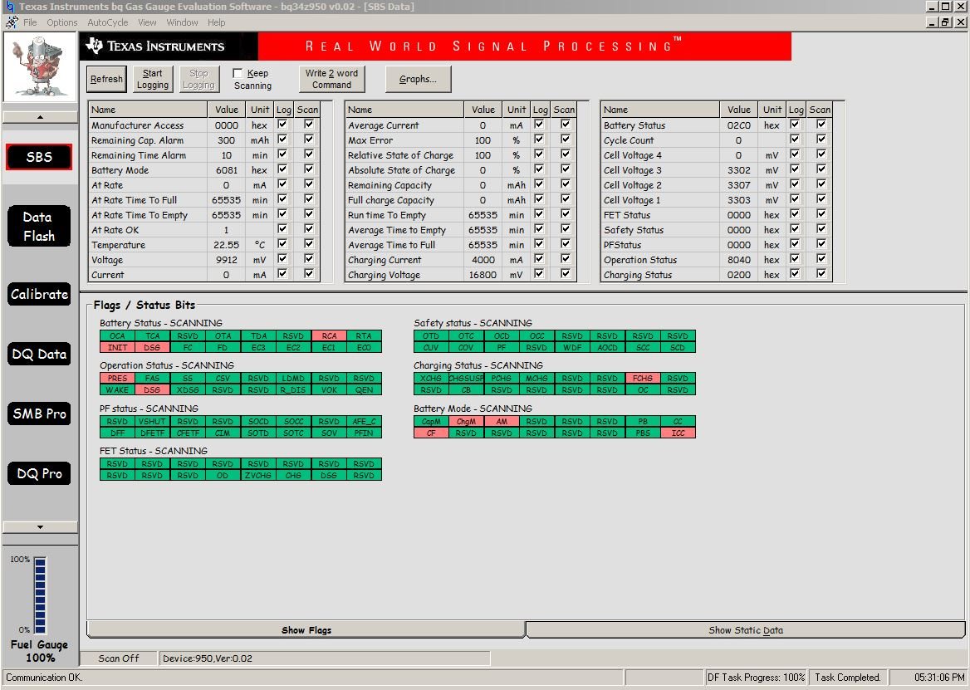This screenshot has height=690, width=970.
Task: Click DF Task Progress 100% status
Action: pos(756,677)
